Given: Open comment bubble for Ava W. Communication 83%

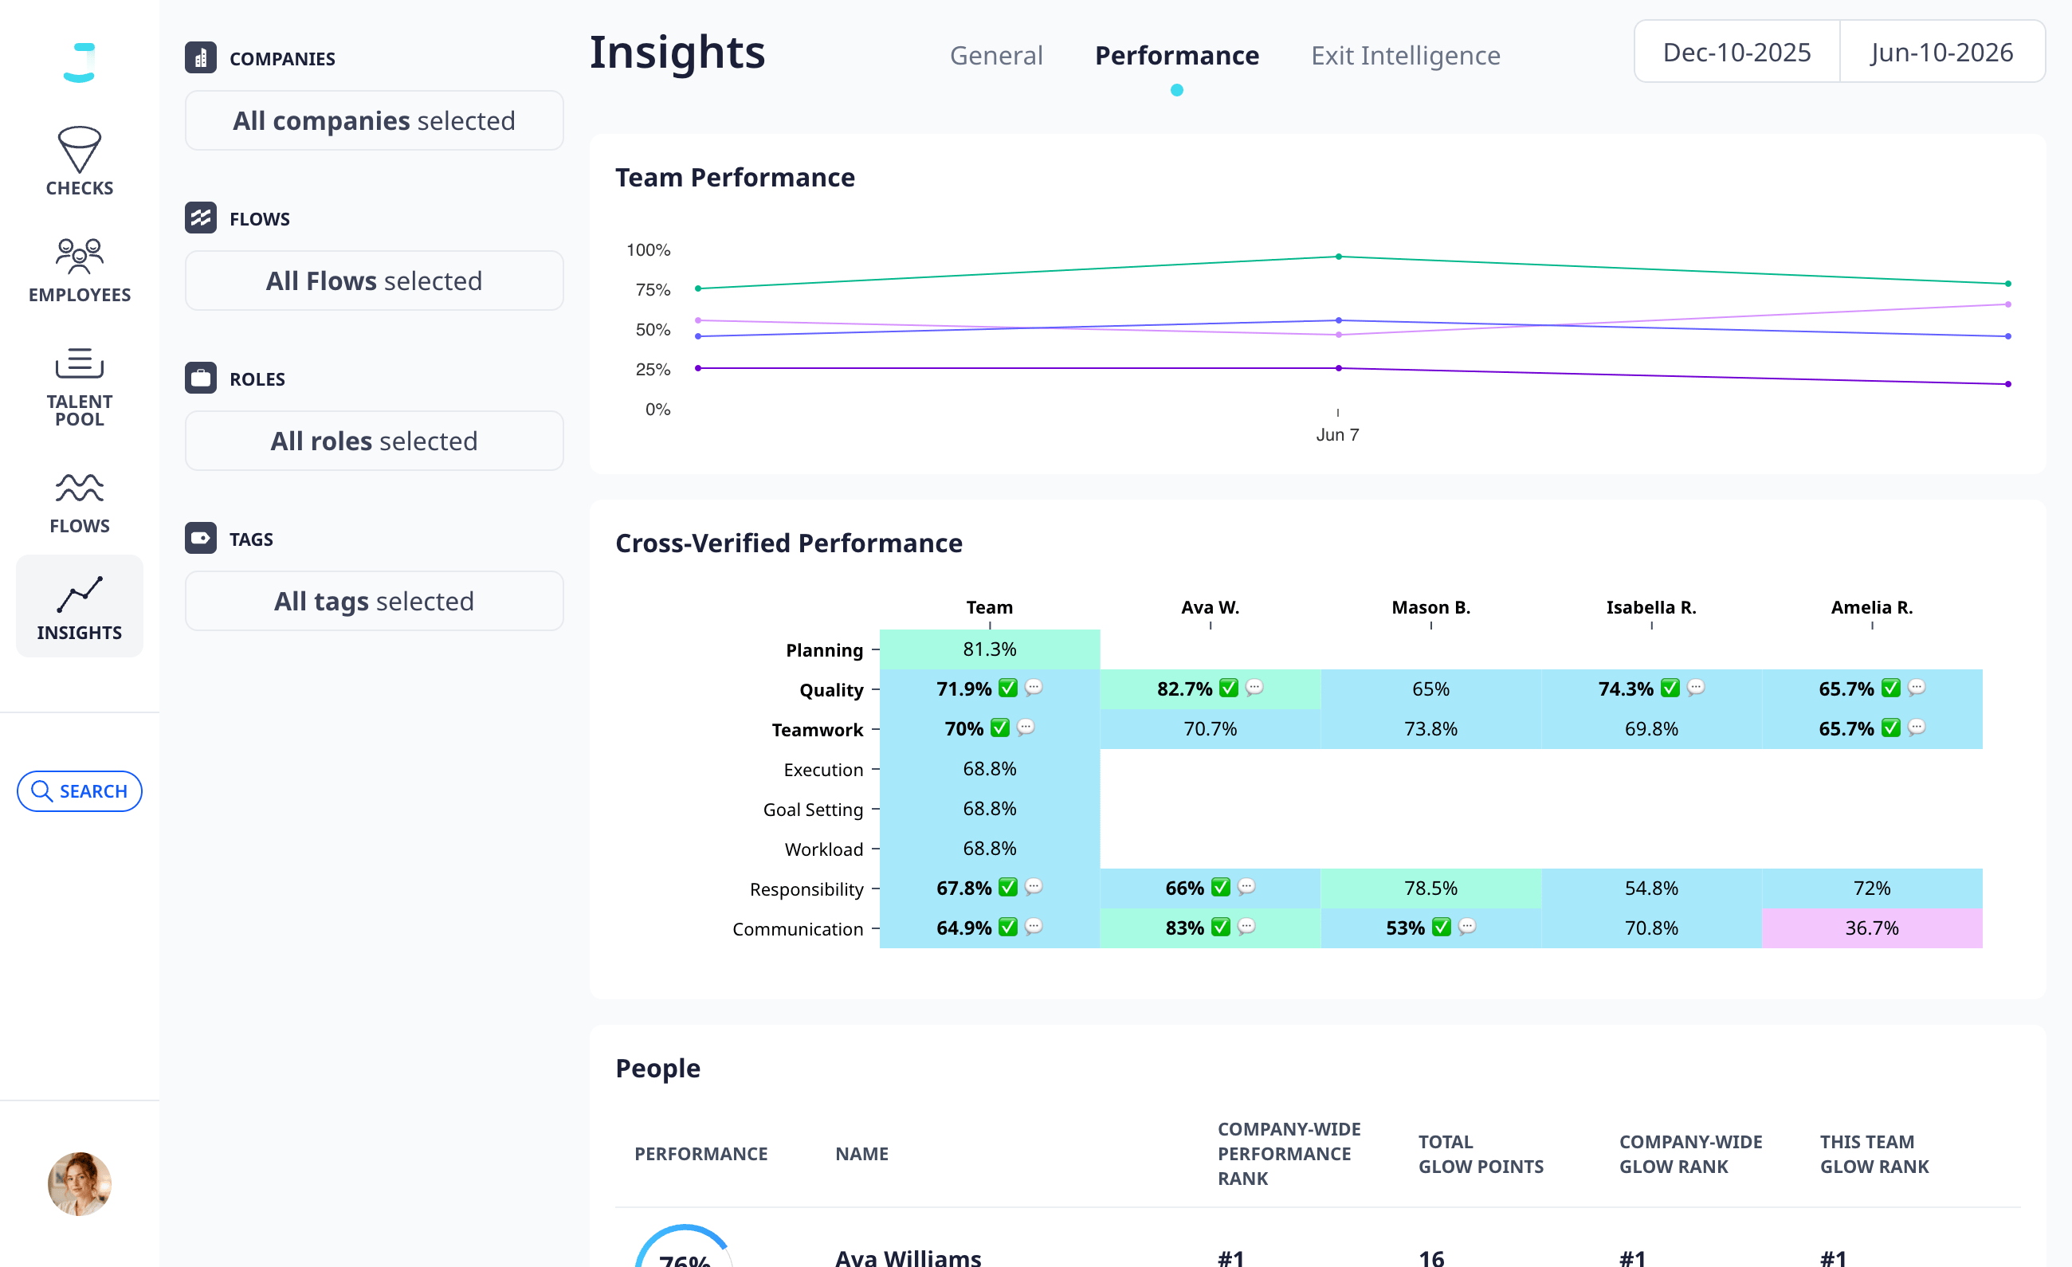Looking at the screenshot, I should (x=1247, y=927).
